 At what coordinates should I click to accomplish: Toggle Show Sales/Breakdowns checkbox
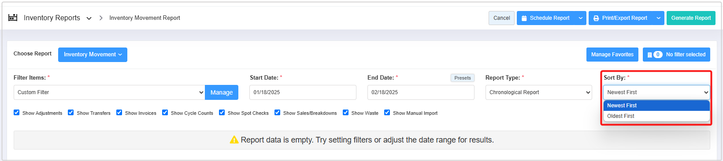pos(278,113)
